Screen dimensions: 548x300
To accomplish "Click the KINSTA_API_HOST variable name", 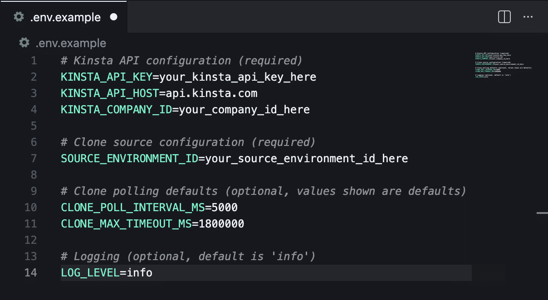I will (110, 93).
